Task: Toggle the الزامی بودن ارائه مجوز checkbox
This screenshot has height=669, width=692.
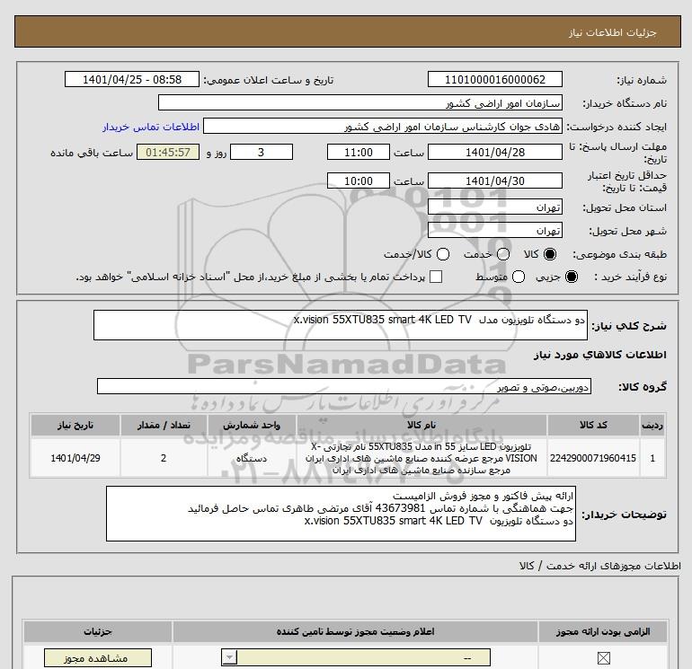Action: [x=603, y=658]
